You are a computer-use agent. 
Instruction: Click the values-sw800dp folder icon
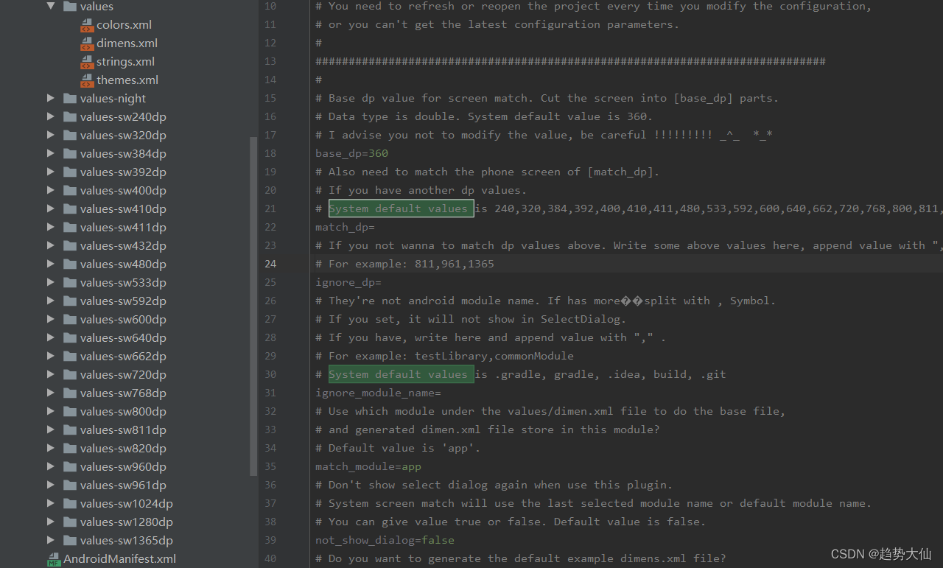coord(70,411)
